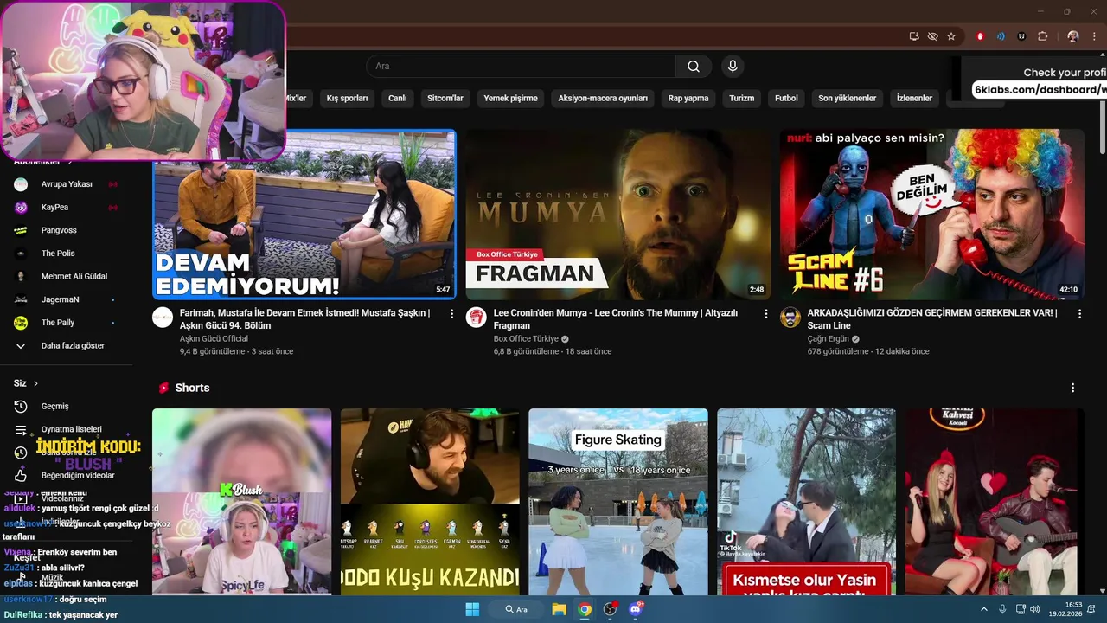Select the Futbol filter chip
Image resolution: width=1107 pixels, height=623 pixels.
786,99
